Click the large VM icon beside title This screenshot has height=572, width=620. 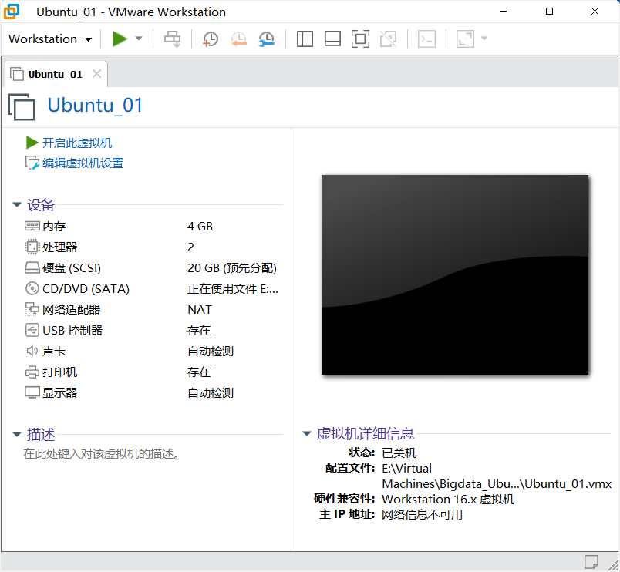tap(22, 106)
